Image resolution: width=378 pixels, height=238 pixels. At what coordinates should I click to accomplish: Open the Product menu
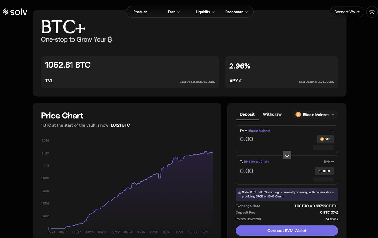point(142,12)
